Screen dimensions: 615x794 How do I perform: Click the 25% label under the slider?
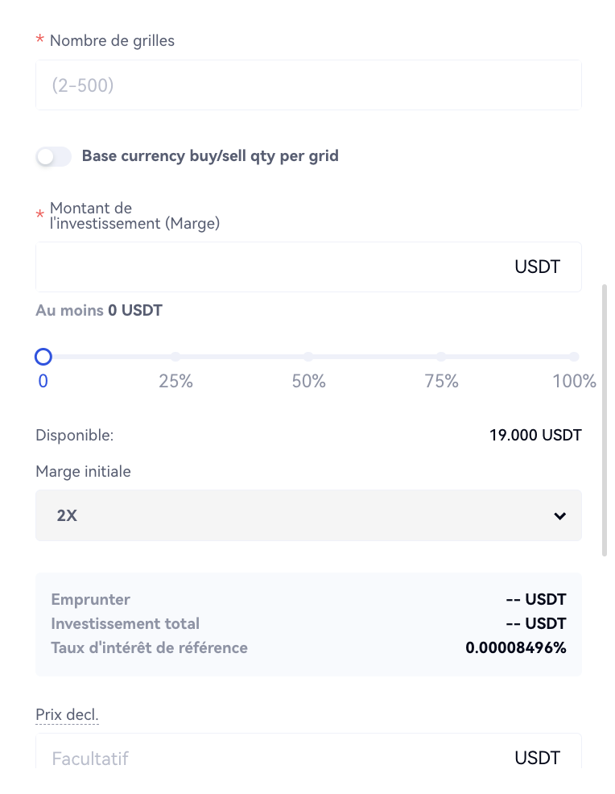click(175, 382)
